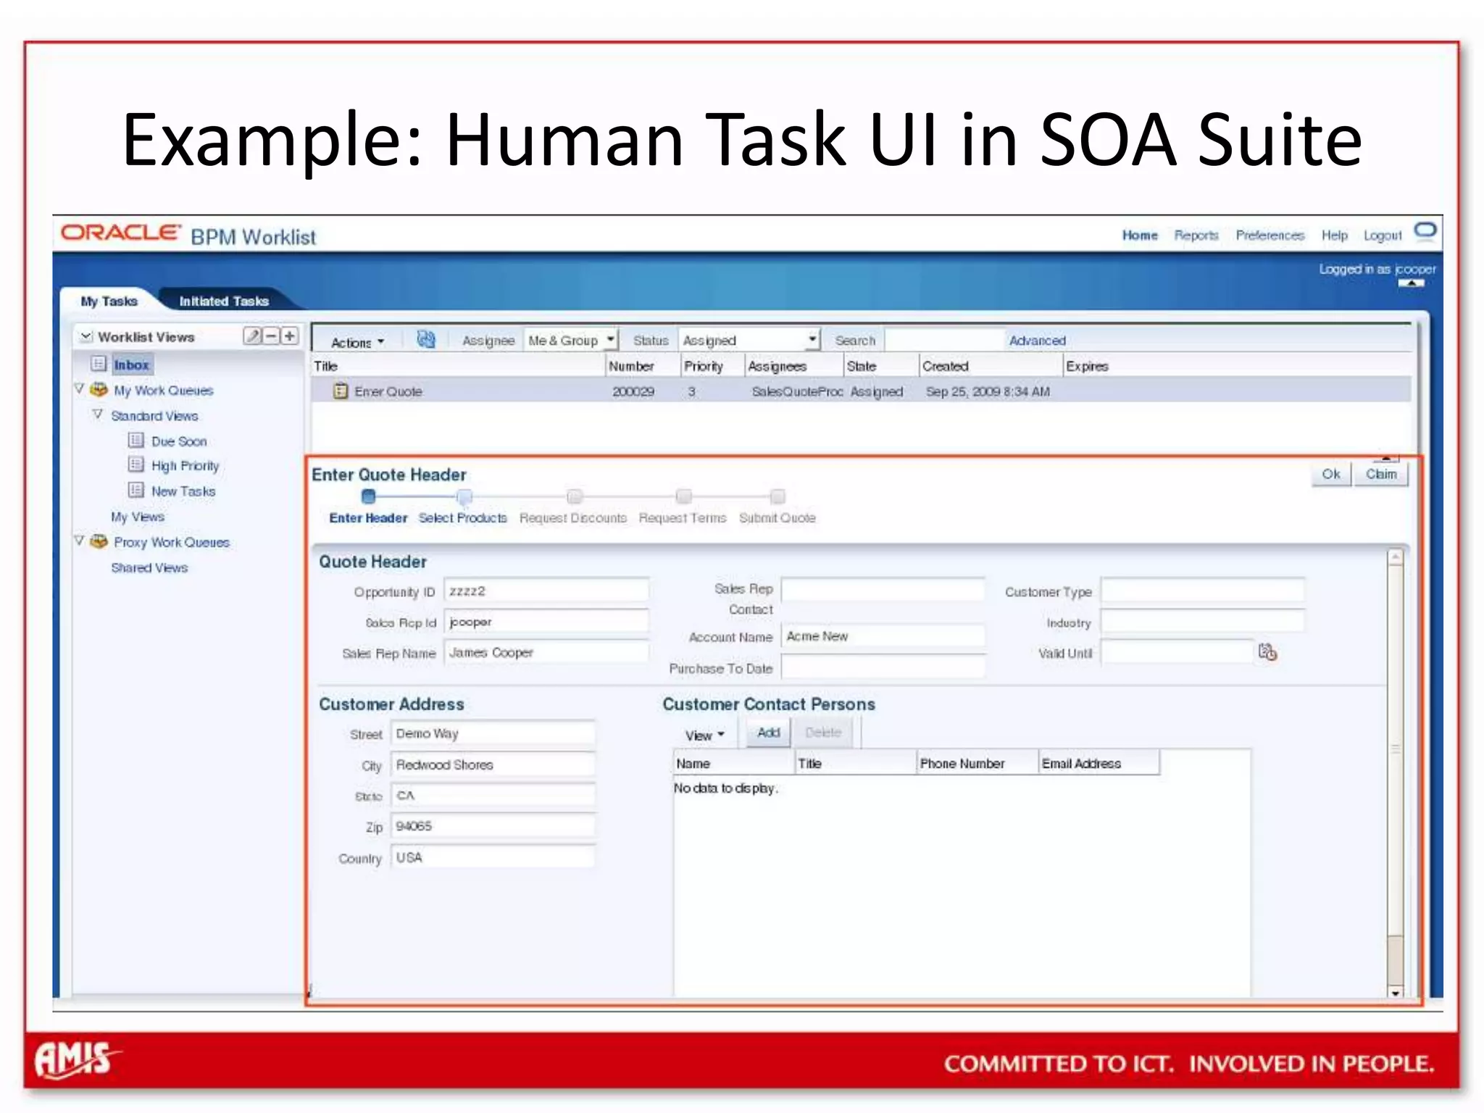
Task: Click the Claim button
Action: tap(1381, 474)
